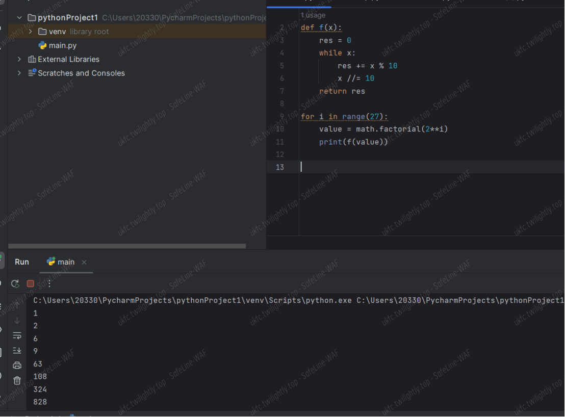This screenshot has width=565, height=417.
Task: Close the main run tab
Action: coord(84,262)
